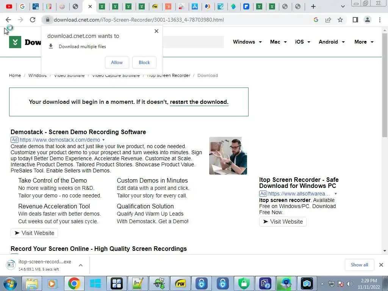Open the Action Center flag tray icon
This screenshot has width=388, height=291.
[341, 284]
